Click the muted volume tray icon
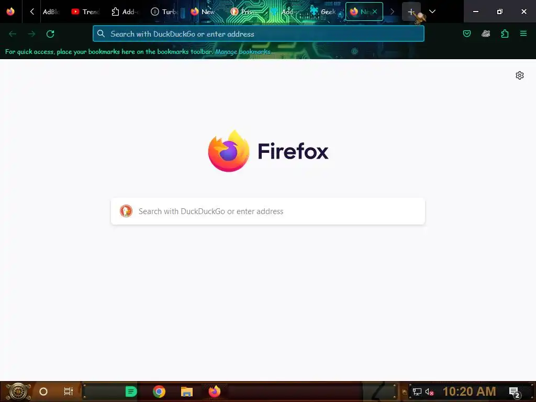This screenshot has width=536, height=402. point(429,392)
